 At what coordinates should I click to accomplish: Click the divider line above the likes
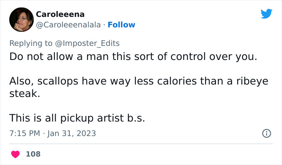click(x=141, y=144)
